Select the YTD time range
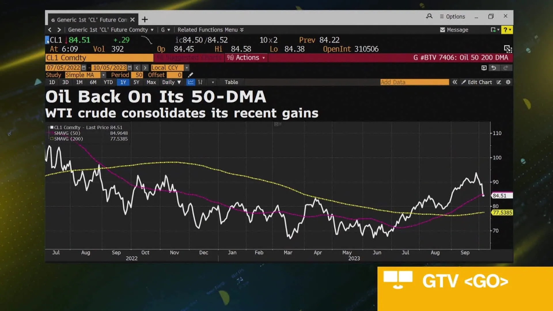The image size is (553, 311). (108, 82)
